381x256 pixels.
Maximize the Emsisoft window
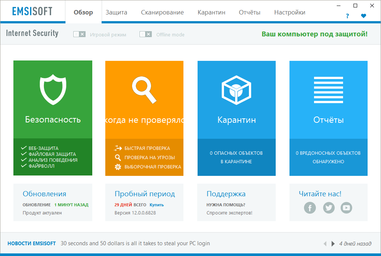point(355,6)
